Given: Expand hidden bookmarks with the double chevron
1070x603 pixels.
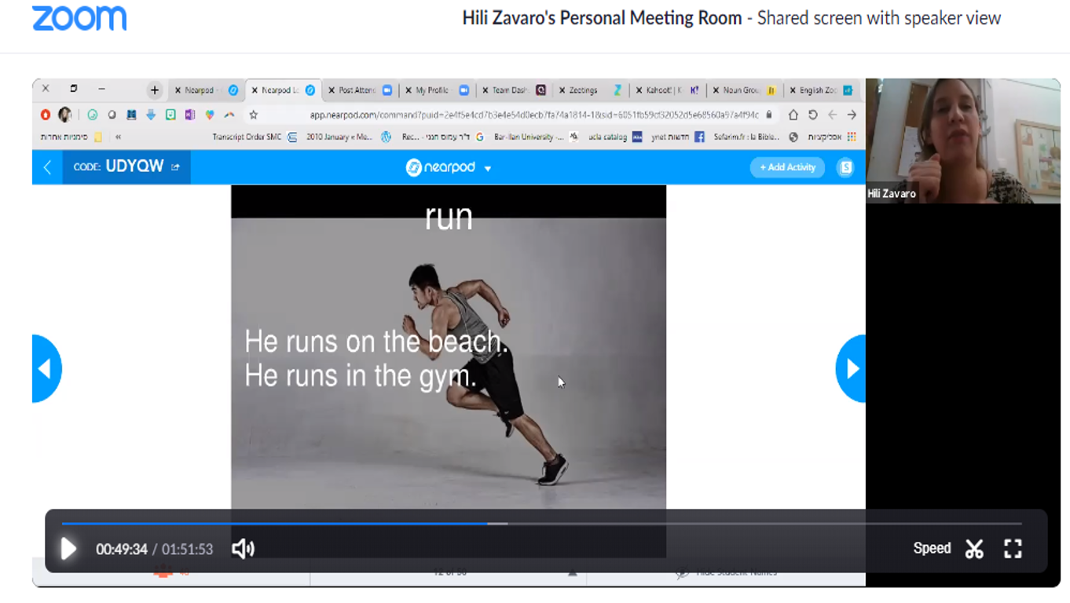Looking at the screenshot, I should point(118,136).
